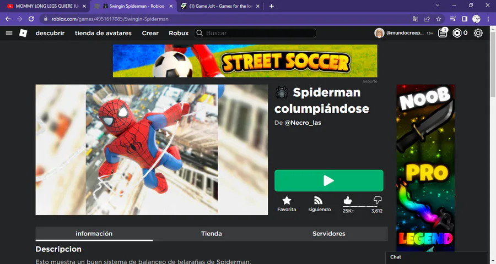Click the Buscar search field

coord(255,33)
